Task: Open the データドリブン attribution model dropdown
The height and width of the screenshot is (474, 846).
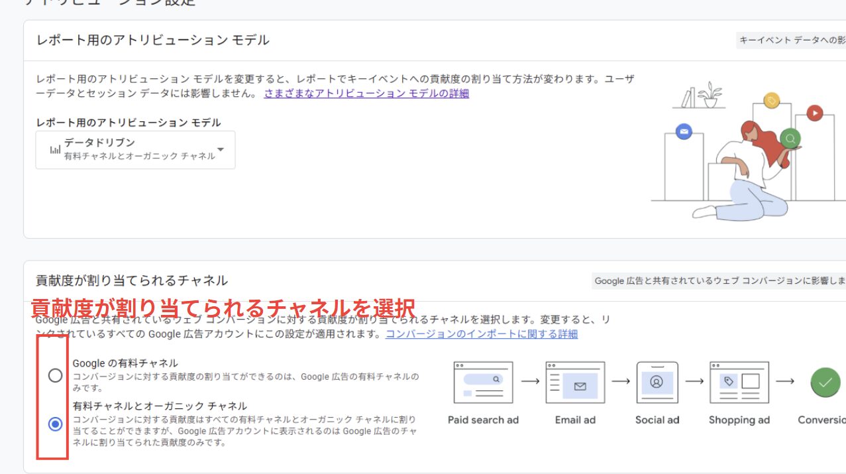Action: pos(135,150)
